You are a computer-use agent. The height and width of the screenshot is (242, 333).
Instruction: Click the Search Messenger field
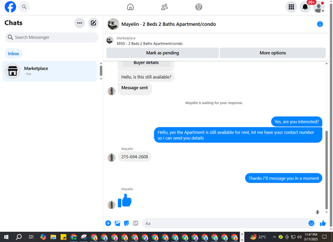51,37
